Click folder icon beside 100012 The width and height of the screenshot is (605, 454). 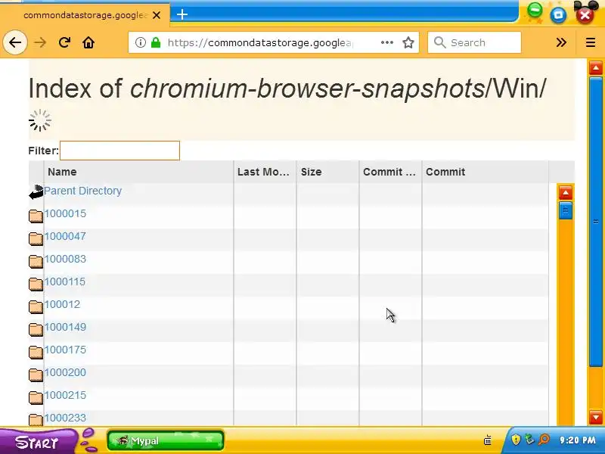[x=36, y=307]
